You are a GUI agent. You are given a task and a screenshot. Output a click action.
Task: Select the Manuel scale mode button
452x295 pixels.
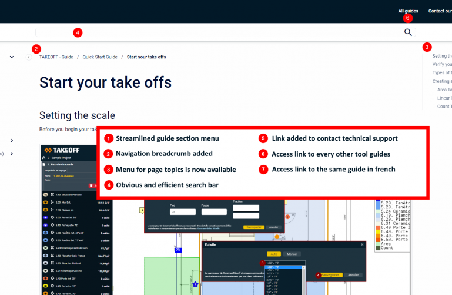click(x=292, y=254)
